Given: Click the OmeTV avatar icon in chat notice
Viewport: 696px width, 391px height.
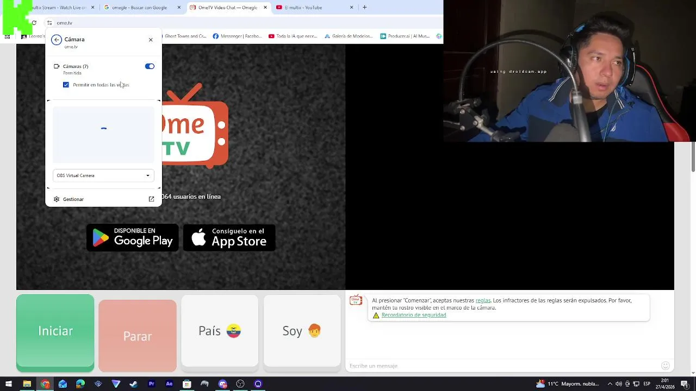Looking at the screenshot, I should coord(356,300).
